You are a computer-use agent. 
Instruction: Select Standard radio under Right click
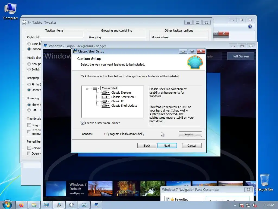[29, 49]
